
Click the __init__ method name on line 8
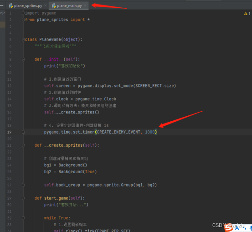54,60
